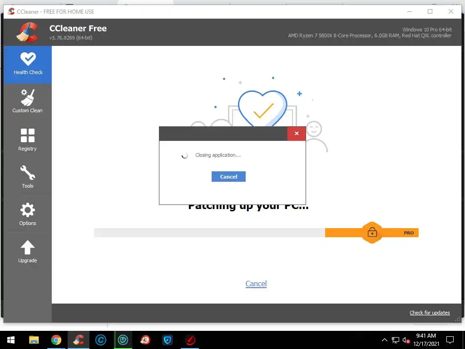465x349 pixels.
Task: Open the blue shield app in taskbar
Action: [167, 340]
